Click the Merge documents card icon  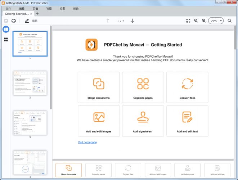point(99,84)
